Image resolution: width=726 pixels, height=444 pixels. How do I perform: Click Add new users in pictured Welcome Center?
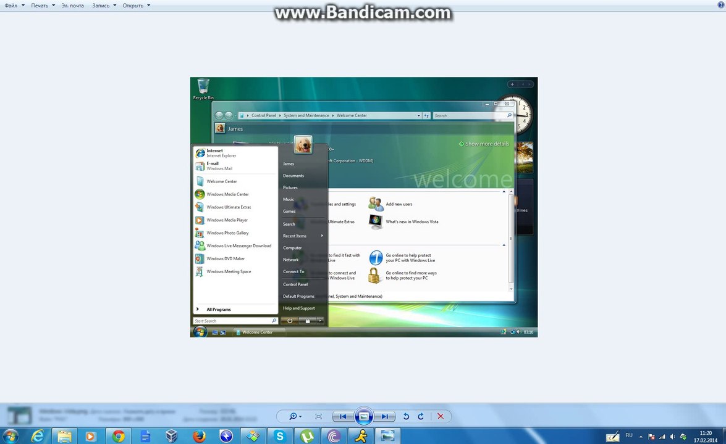coord(390,203)
